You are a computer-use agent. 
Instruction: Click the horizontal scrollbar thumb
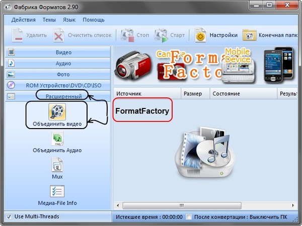[182, 205]
